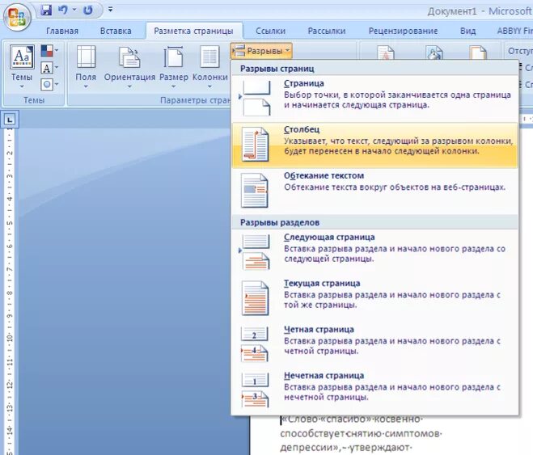Open theme colors dropdown
Screen dimensions: 533x455
tap(49, 51)
